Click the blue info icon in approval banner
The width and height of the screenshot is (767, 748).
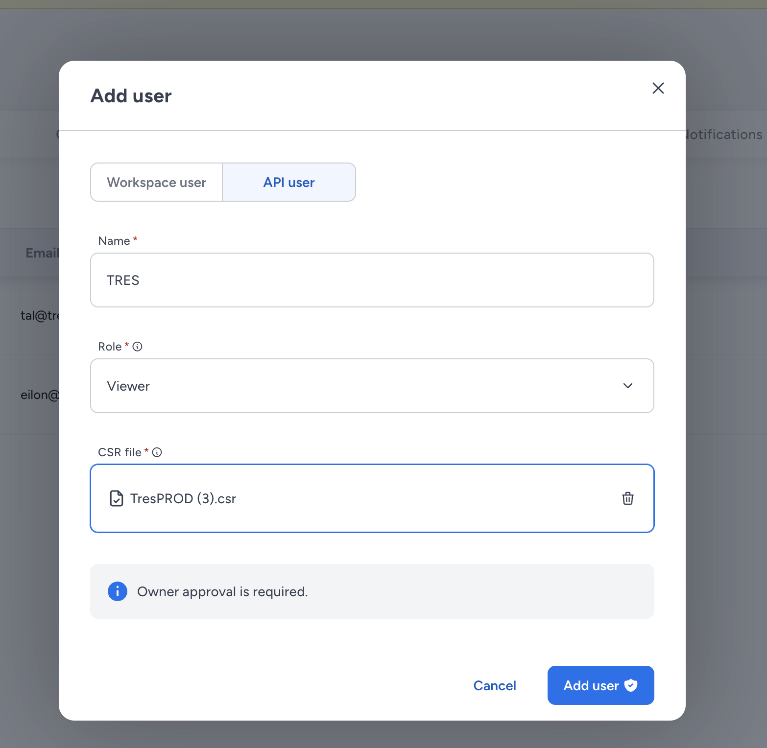[x=118, y=591]
